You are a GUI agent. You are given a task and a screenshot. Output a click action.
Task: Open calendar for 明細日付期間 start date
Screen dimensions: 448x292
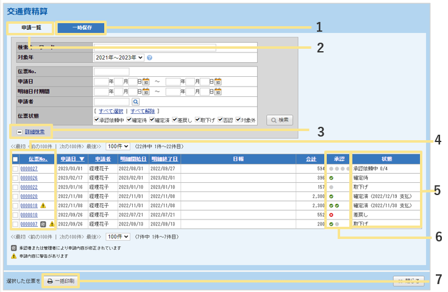click(x=146, y=91)
